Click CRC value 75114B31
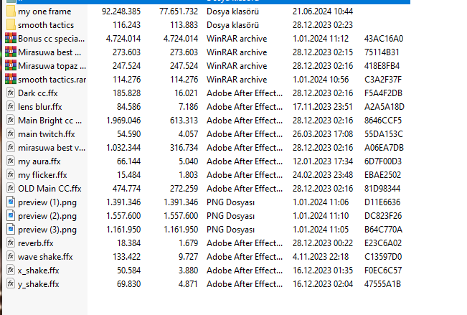The width and height of the screenshot is (467, 315). point(382,52)
